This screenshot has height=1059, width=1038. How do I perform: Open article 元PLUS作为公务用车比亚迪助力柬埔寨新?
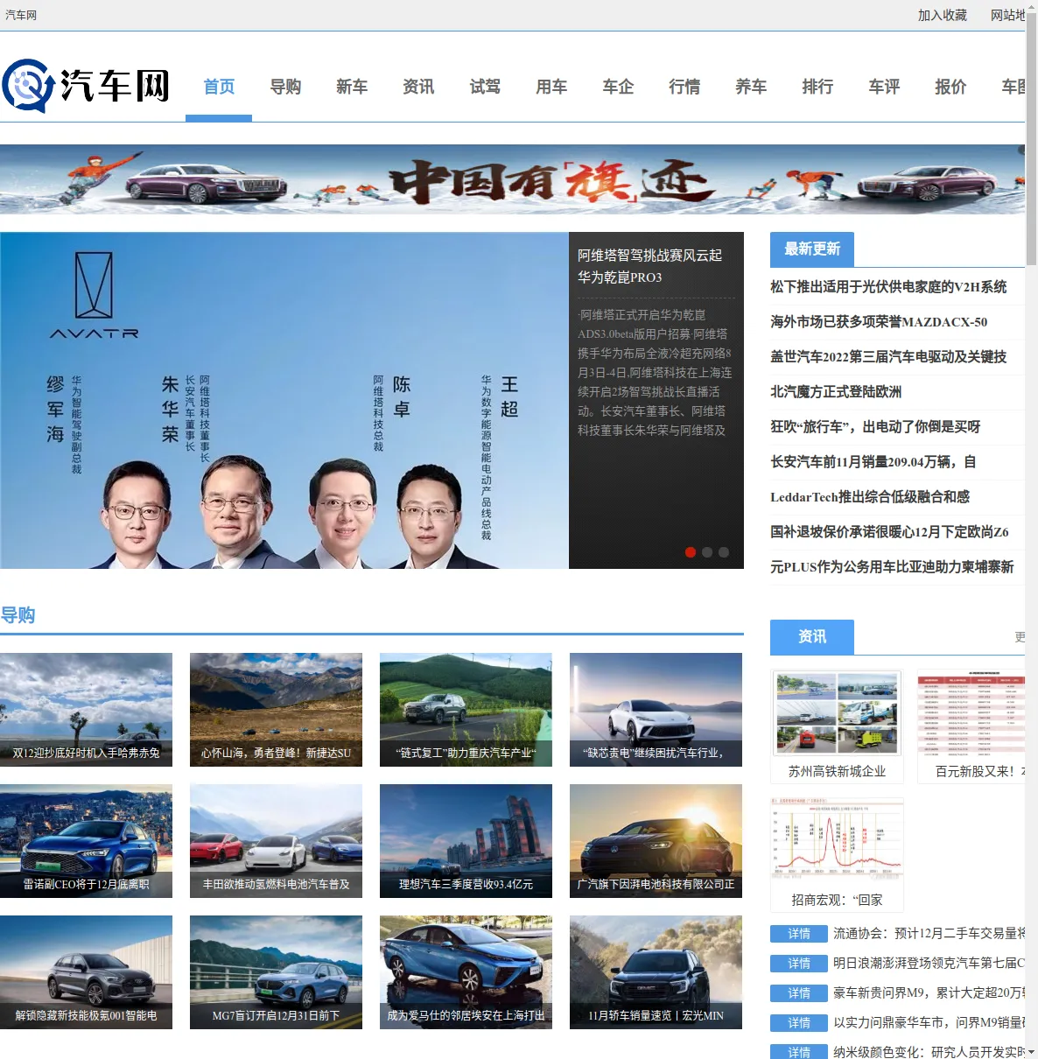click(892, 567)
